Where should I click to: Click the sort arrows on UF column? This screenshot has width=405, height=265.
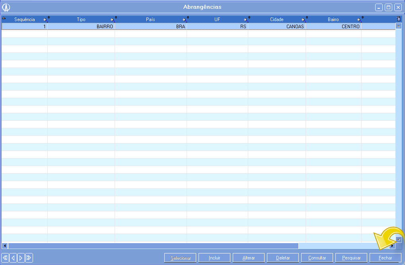click(x=249, y=17)
